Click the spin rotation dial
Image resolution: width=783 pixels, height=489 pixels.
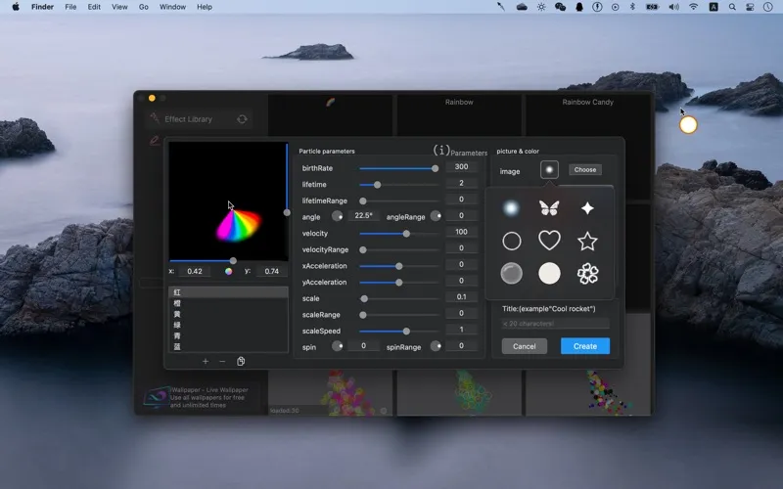(338, 346)
